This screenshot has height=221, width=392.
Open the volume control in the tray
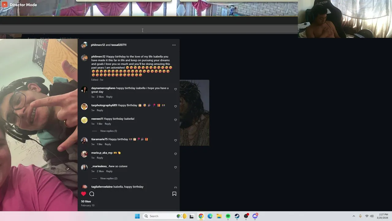tap(372, 216)
